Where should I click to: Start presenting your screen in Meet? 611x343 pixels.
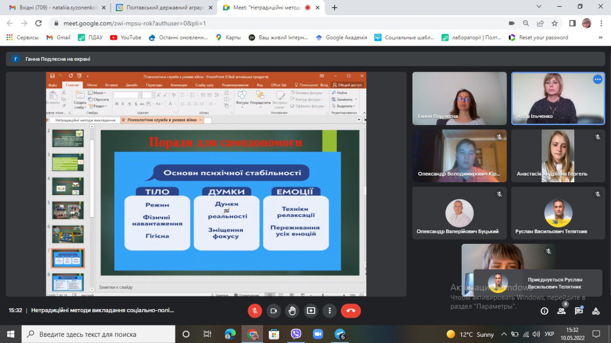[x=311, y=311]
